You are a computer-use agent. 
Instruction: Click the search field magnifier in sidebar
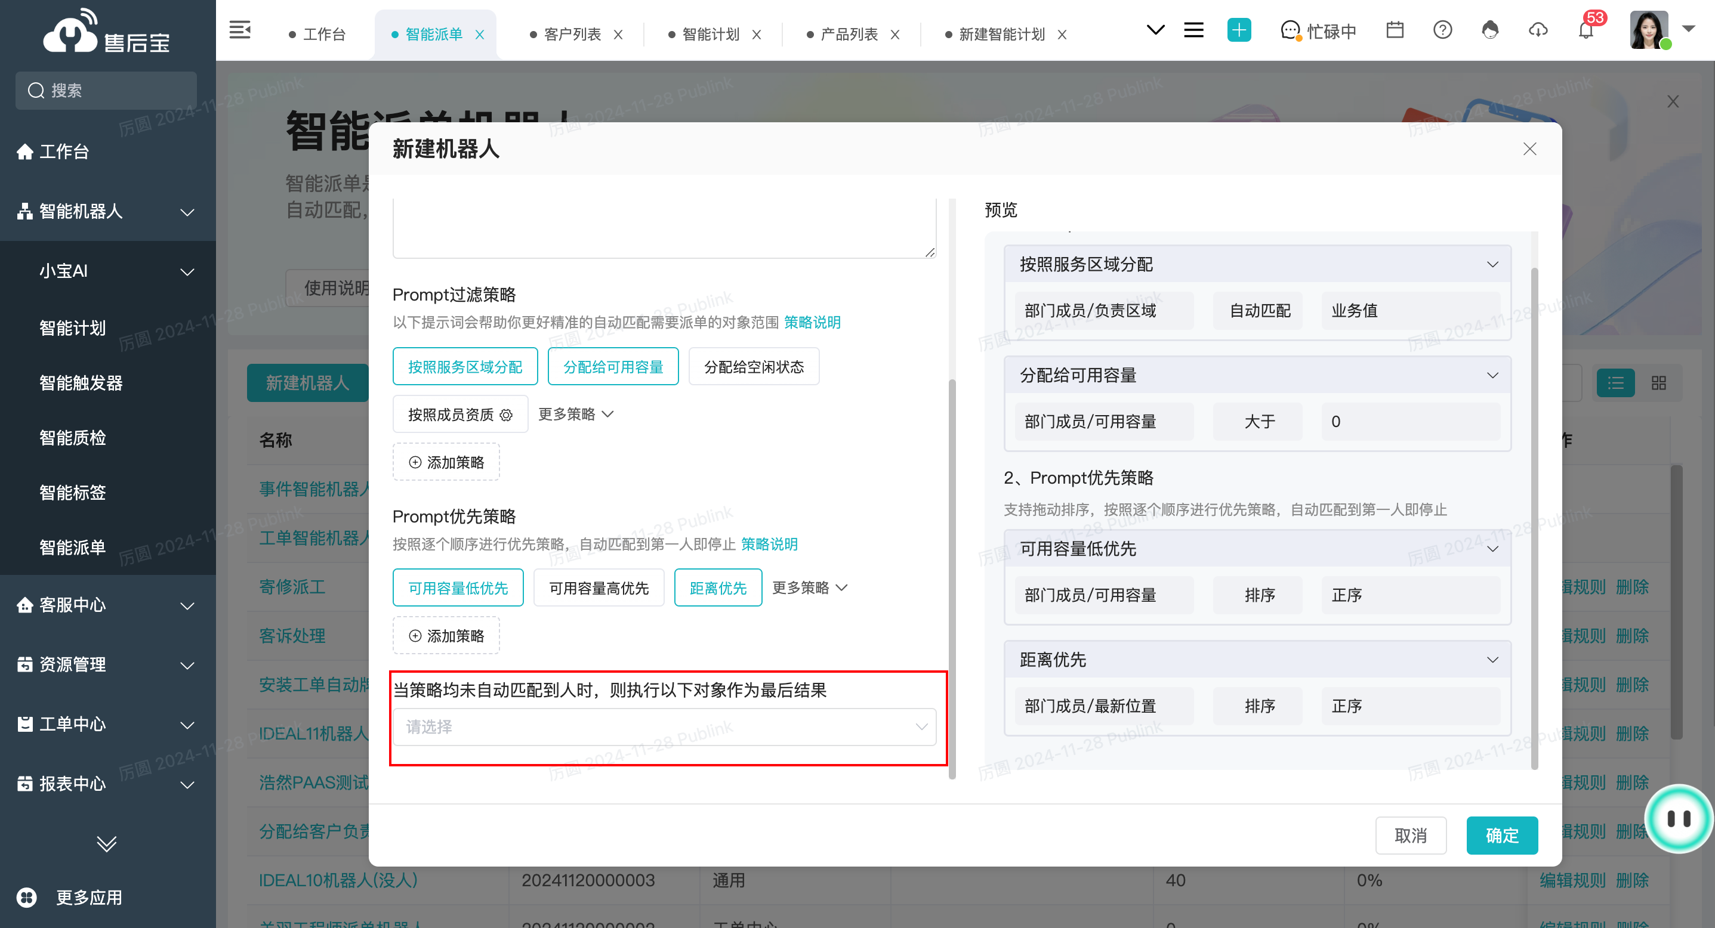(36, 91)
